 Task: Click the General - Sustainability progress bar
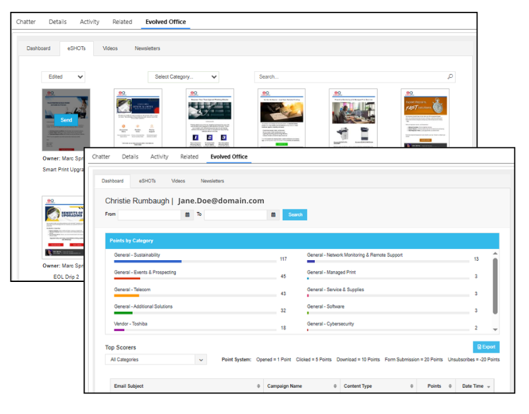click(195, 261)
